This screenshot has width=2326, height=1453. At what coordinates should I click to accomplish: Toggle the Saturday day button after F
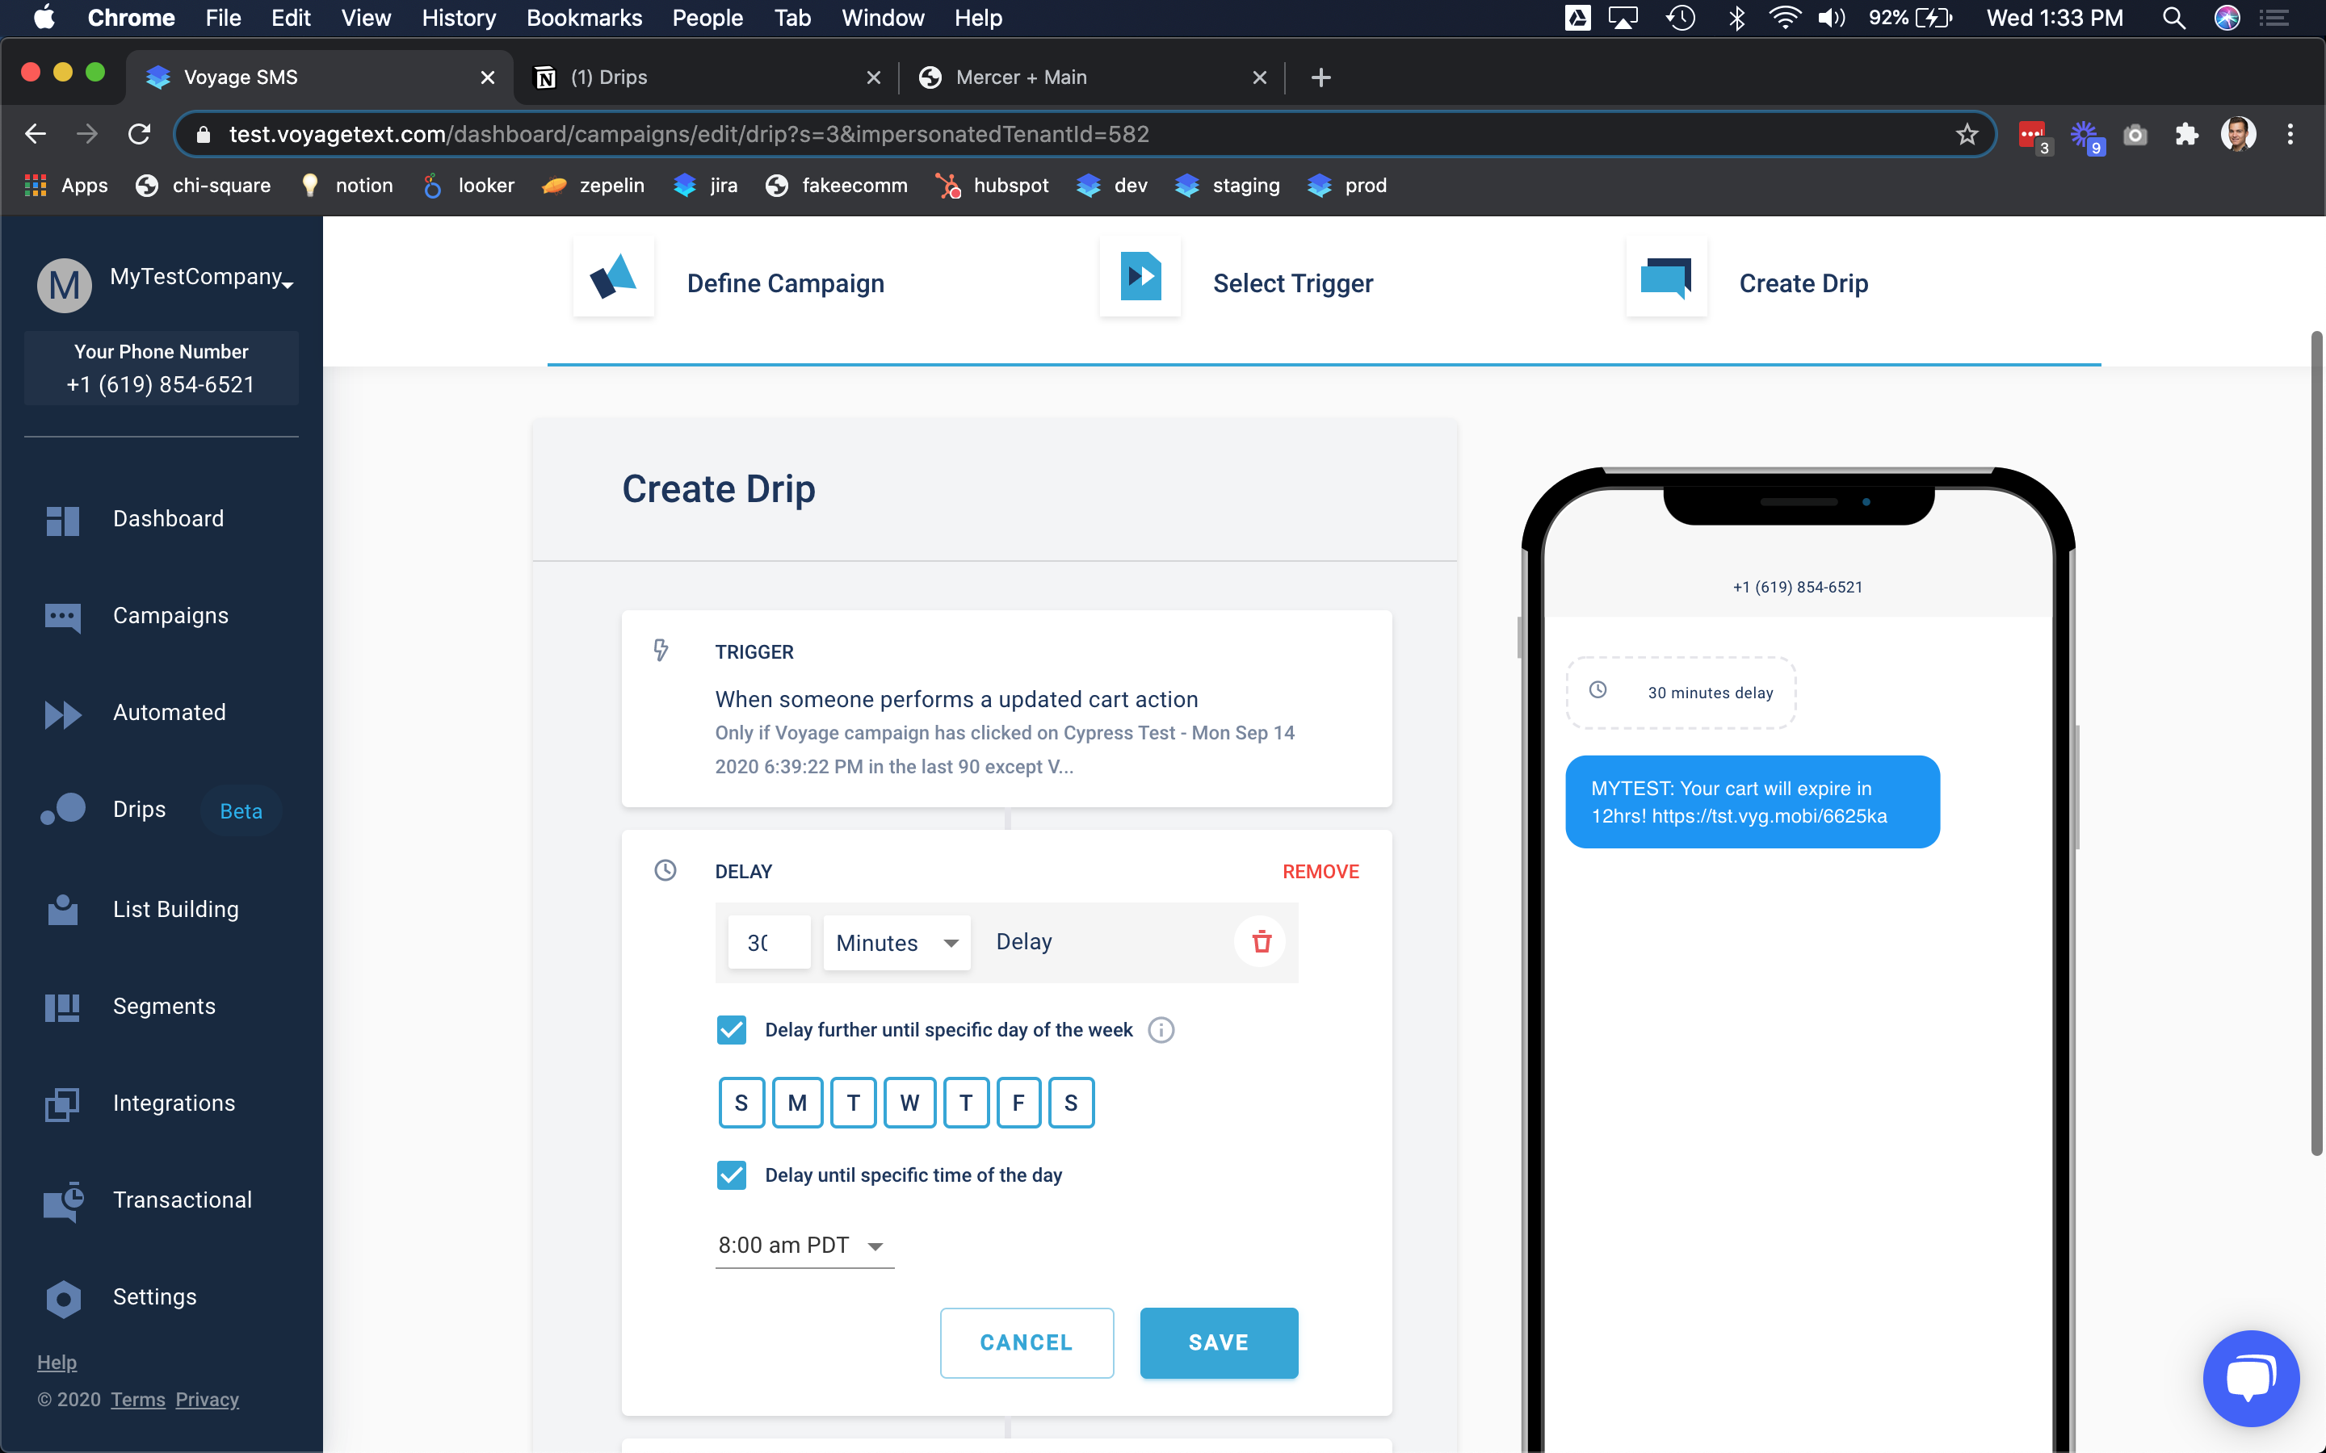point(1071,1102)
